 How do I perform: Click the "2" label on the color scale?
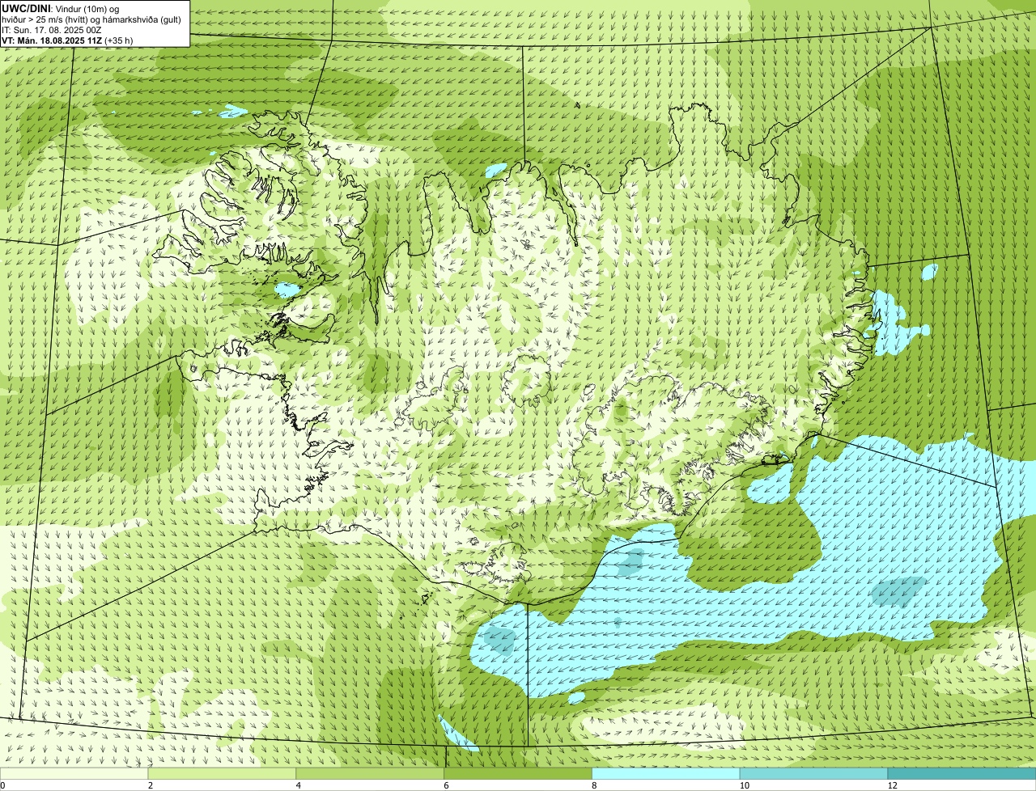click(151, 785)
